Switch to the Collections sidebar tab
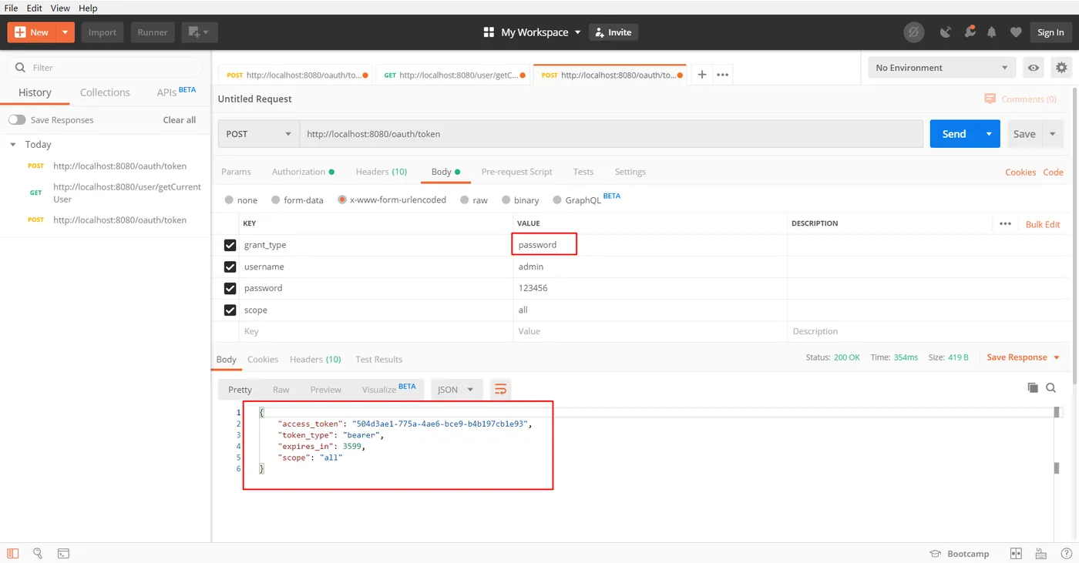This screenshot has width=1079, height=563. pyautogui.click(x=105, y=92)
